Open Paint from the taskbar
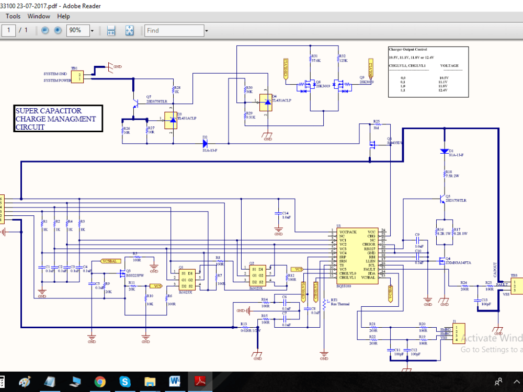The height and width of the screenshot is (392, 523). click(25, 382)
